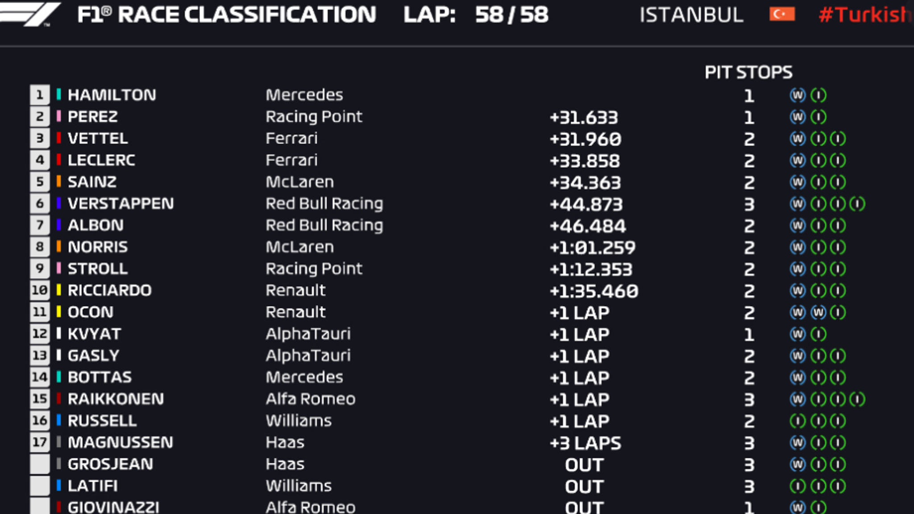Click the position 1 number box

tap(40, 95)
